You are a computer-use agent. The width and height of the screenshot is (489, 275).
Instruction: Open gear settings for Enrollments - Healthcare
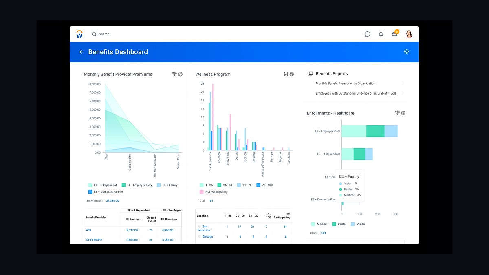tap(403, 113)
